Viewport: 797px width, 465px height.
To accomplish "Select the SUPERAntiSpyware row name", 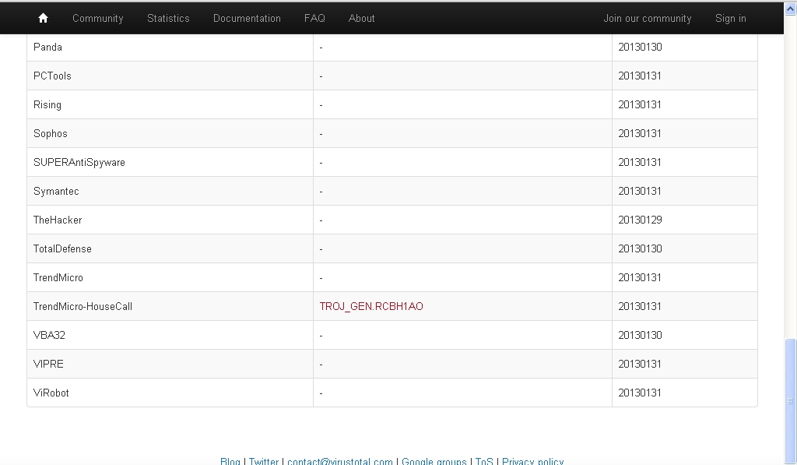I will [x=79, y=162].
